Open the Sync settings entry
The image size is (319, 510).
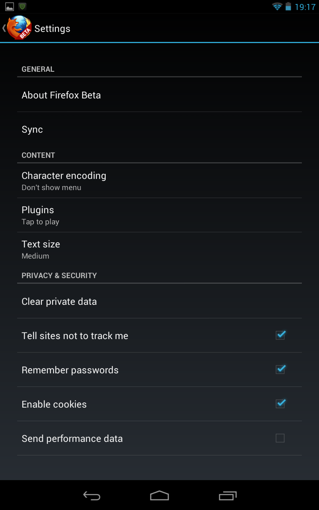point(159,129)
